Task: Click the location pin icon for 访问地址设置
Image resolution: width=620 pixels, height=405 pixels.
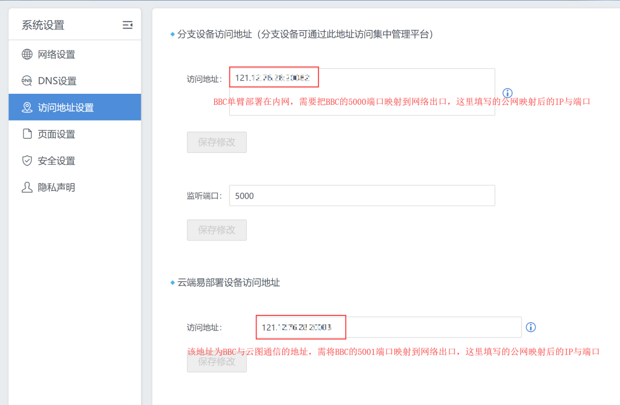Action: coord(27,107)
